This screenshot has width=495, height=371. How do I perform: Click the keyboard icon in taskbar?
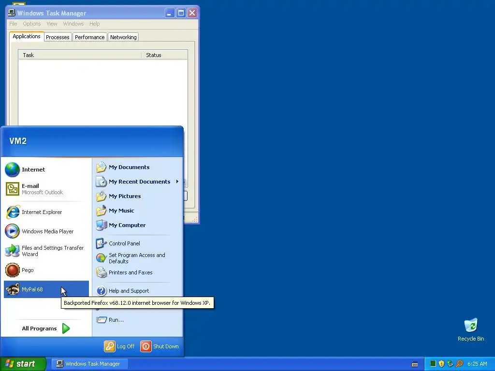click(x=414, y=364)
